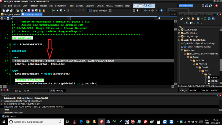Open the CnPack menu
The height and width of the screenshot is (125, 222).
[x=100, y=6]
